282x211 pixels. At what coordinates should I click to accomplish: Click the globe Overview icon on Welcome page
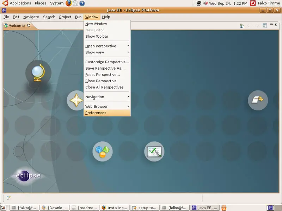tap(38, 73)
